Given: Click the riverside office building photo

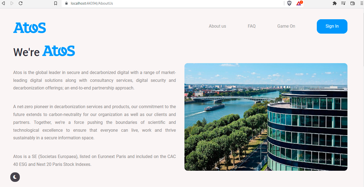Looking at the screenshot, I should click(x=266, y=117).
